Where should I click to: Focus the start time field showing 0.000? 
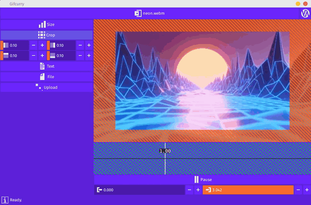(140, 190)
